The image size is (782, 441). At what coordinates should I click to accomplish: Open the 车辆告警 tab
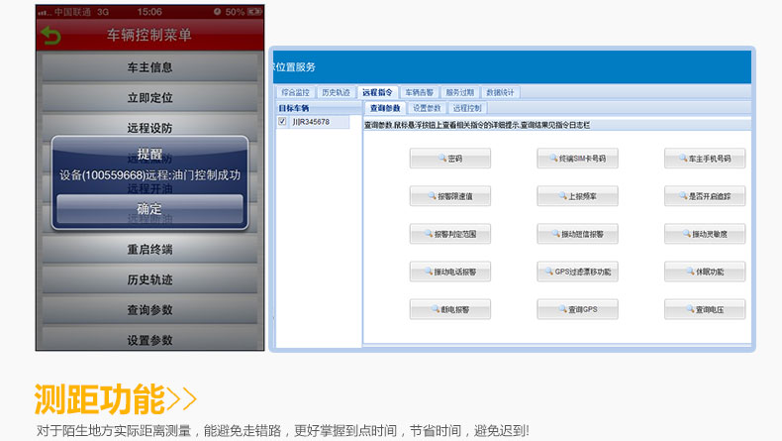point(419,92)
